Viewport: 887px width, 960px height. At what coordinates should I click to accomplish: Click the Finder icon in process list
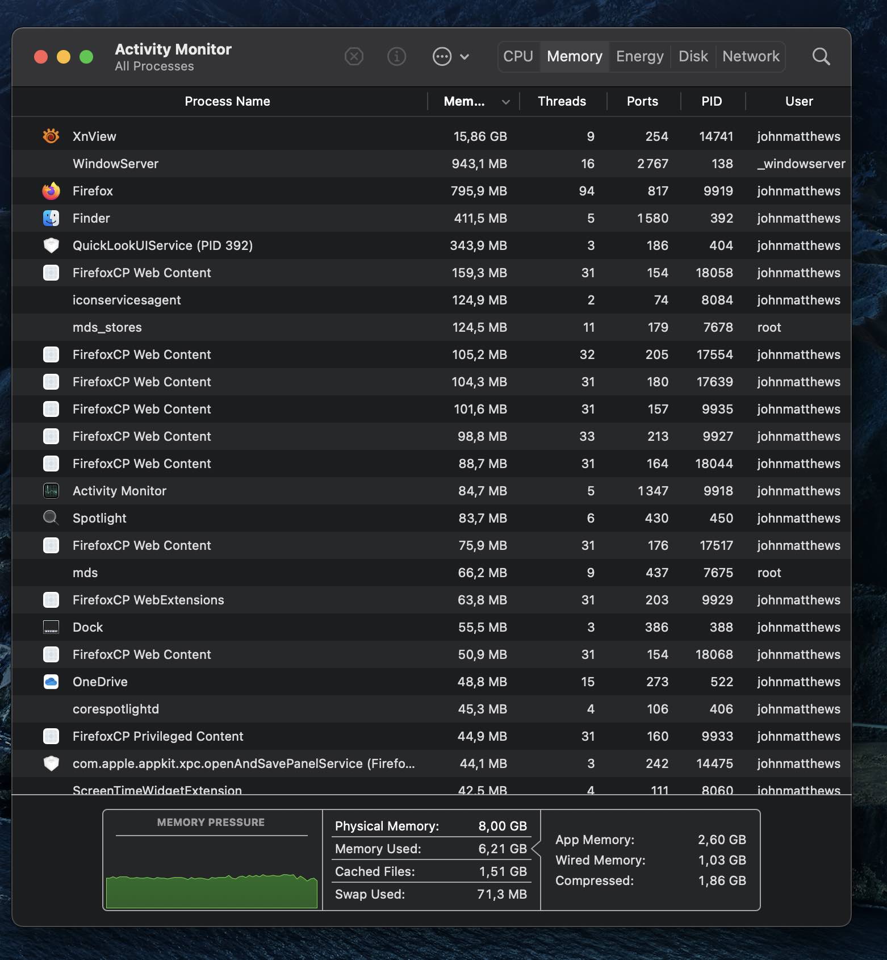(51, 218)
